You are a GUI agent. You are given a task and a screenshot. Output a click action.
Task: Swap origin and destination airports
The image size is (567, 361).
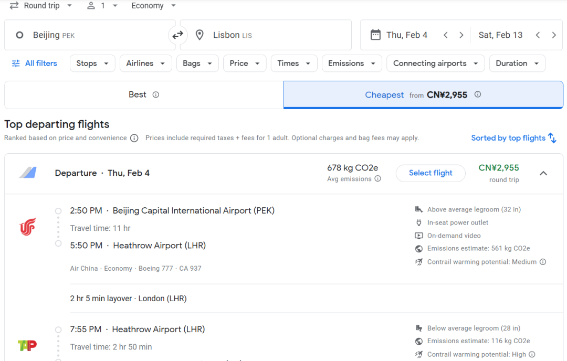point(177,35)
